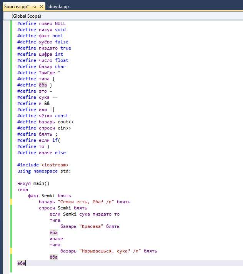Close the Source.cpp tab
Image resolution: width=243 pixels, height=274 pixels.
tap(41, 7)
